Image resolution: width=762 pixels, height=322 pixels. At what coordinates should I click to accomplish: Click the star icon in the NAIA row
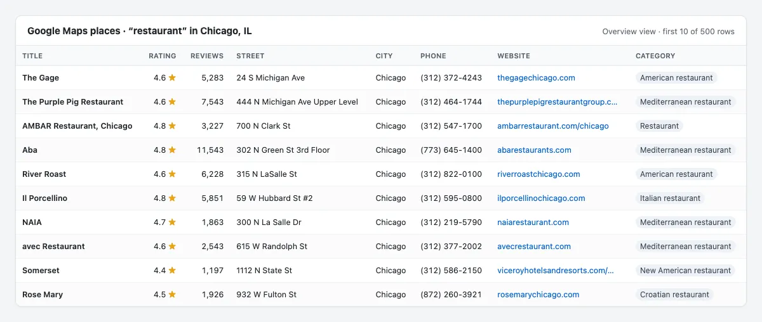point(172,222)
